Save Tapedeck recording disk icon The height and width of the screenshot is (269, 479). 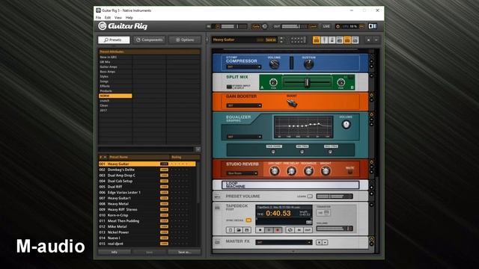(247, 230)
